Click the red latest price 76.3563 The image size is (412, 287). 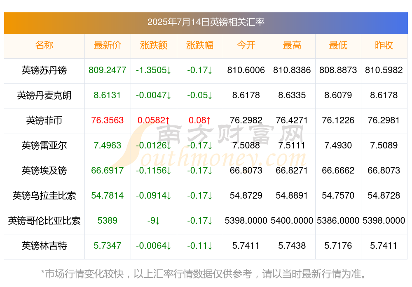pos(107,120)
